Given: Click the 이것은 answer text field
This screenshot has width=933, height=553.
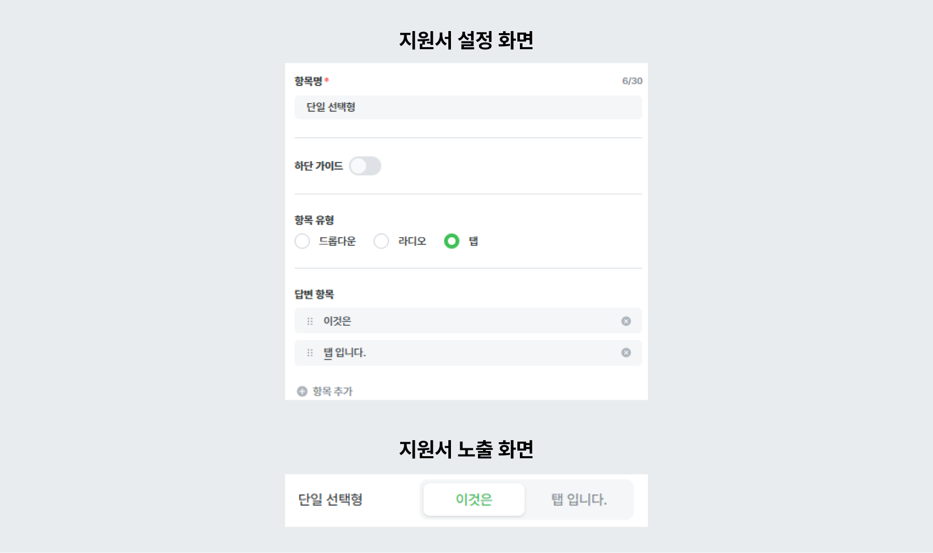Looking at the screenshot, I should click(x=466, y=321).
